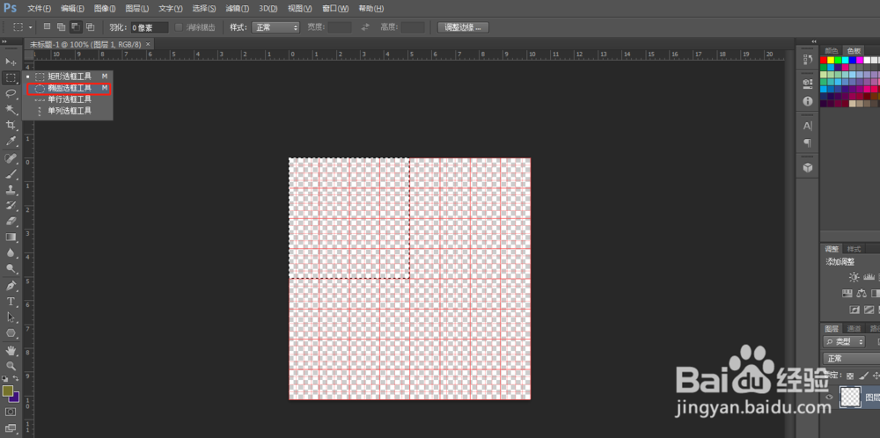Open the Character panel icon

point(808,126)
